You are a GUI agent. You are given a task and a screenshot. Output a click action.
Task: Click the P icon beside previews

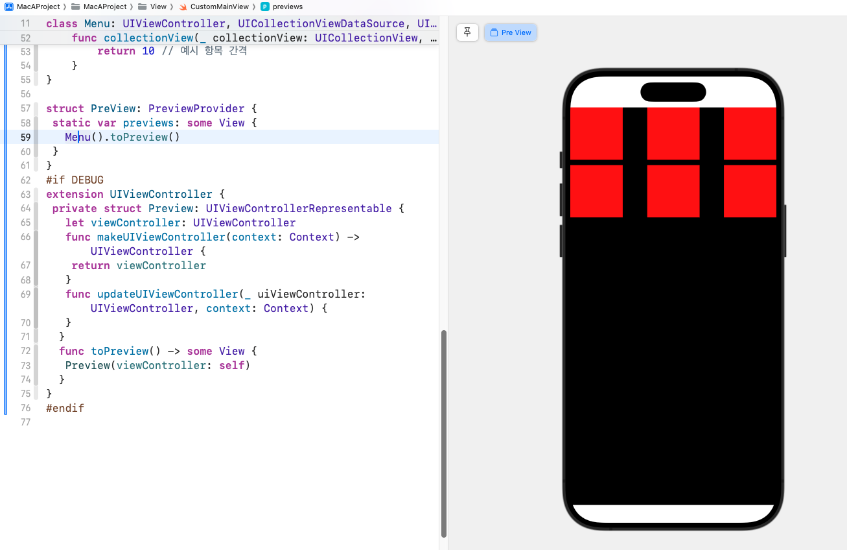[x=265, y=6]
